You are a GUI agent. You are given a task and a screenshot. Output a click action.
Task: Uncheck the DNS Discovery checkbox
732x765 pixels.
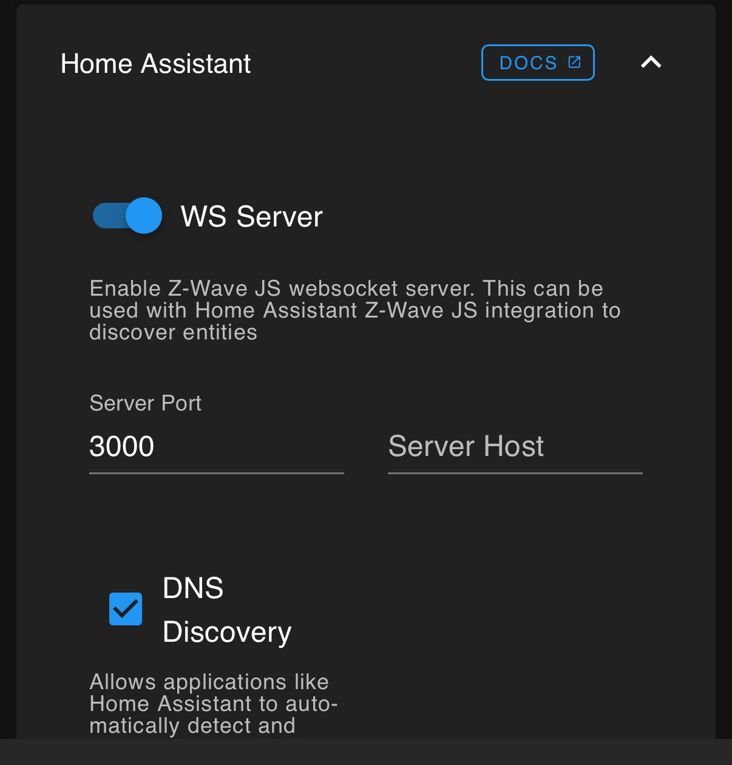(126, 609)
